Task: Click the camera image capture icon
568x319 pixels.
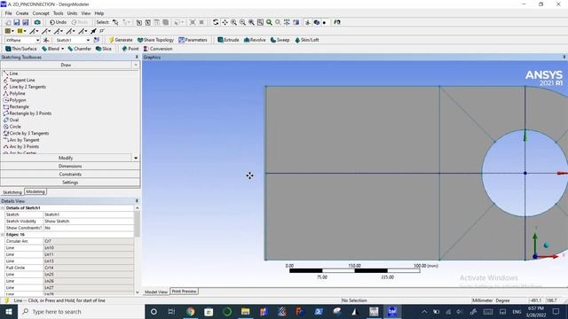Action: (x=37, y=22)
